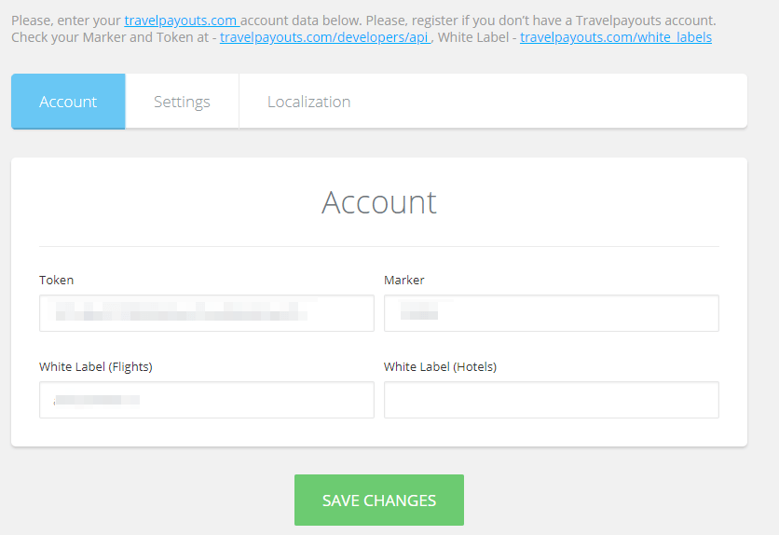Click the White Label (Hotels) label
The height and width of the screenshot is (535, 779).
click(x=440, y=366)
